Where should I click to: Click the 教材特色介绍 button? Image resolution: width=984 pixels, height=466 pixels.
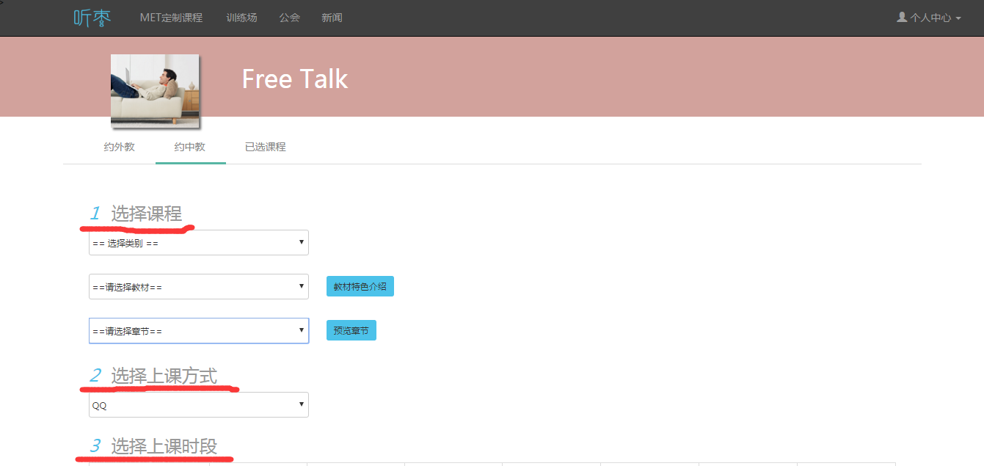[360, 287]
